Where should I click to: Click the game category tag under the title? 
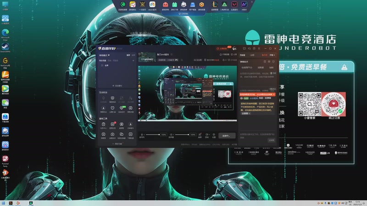point(168,60)
